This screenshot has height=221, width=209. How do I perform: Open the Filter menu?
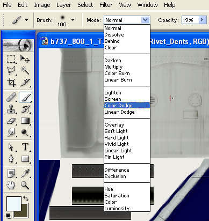106,5
